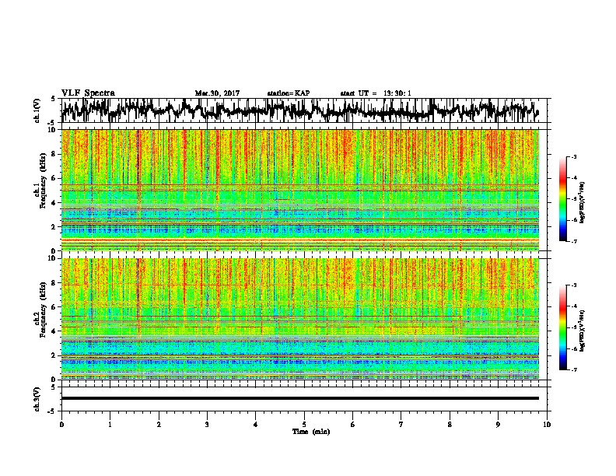This screenshot has width=616, height=476.
Task: Click the flat black ch.3 voltage trace
Action: pyautogui.click(x=300, y=398)
